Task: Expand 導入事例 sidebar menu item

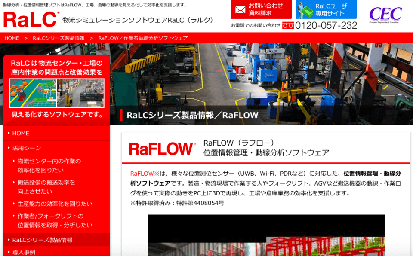Action: pyautogui.click(x=24, y=252)
